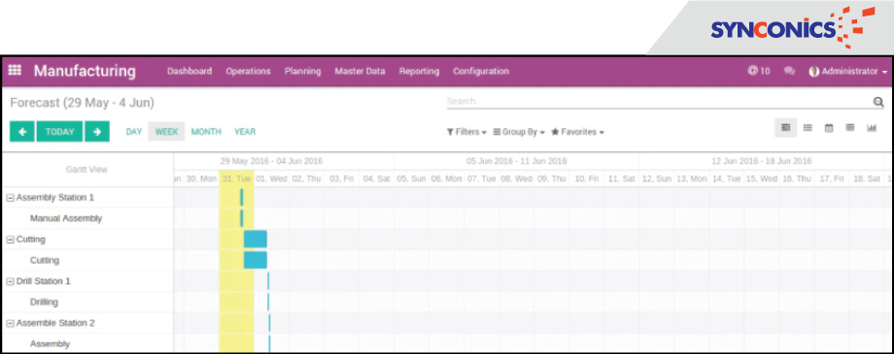Open the Group By dropdown
This screenshot has height=354, width=894.
519,132
